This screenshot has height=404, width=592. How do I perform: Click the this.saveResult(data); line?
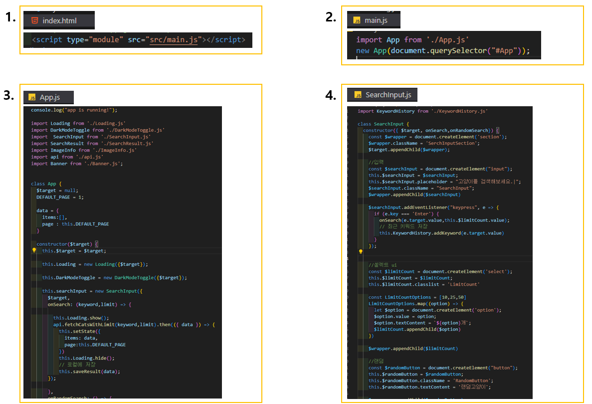point(89,372)
